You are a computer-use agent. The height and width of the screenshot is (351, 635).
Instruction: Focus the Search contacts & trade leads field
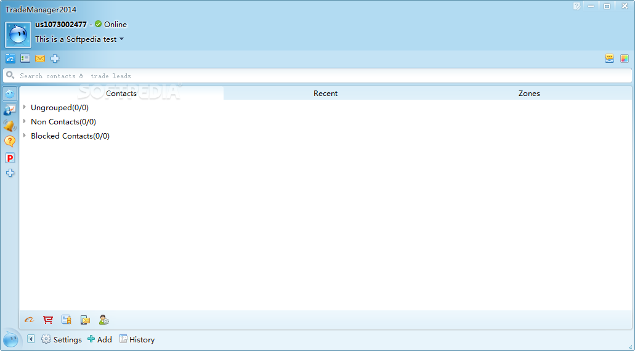coord(318,76)
